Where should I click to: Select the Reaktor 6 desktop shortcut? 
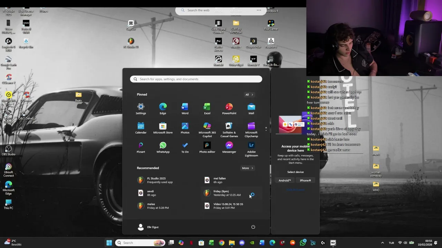[x=271, y=43]
